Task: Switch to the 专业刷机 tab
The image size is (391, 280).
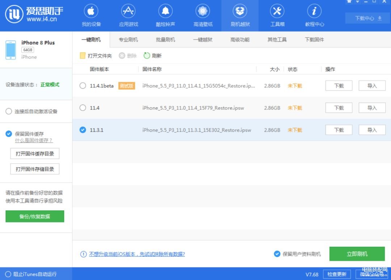Action: [128, 40]
